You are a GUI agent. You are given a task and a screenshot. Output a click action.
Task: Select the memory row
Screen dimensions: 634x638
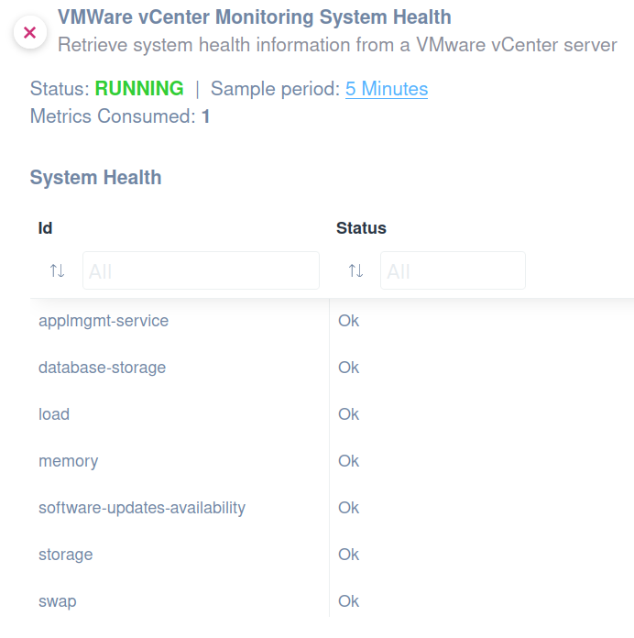(x=332, y=461)
